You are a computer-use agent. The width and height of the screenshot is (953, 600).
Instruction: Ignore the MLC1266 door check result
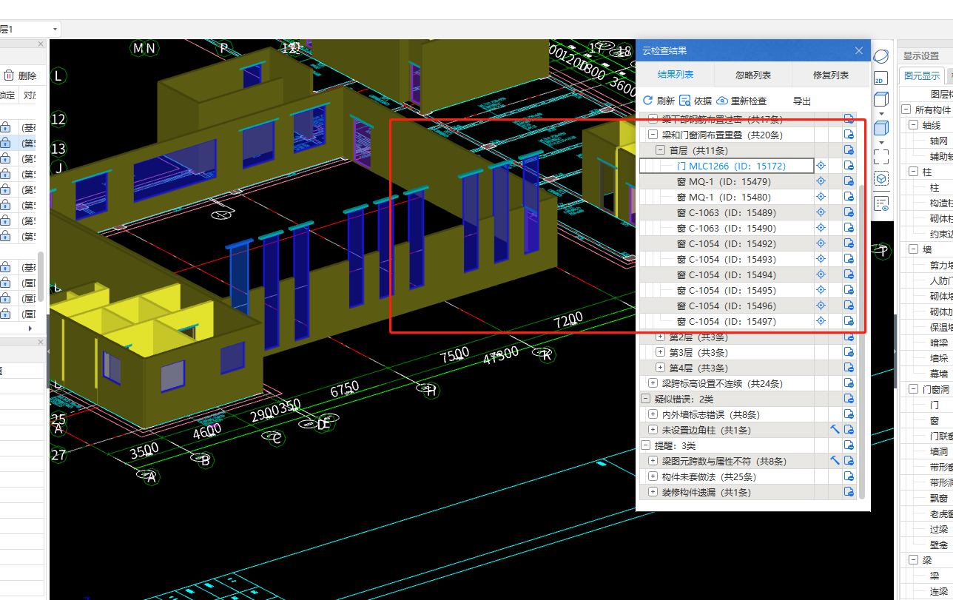click(x=849, y=166)
